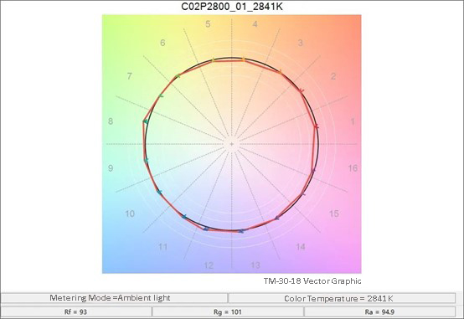The width and height of the screenshot is (464, 319).
Task: Click hue bin label 13
Action: point(255,265)
